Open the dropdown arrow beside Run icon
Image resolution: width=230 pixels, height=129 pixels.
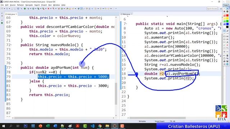point(36,9)
